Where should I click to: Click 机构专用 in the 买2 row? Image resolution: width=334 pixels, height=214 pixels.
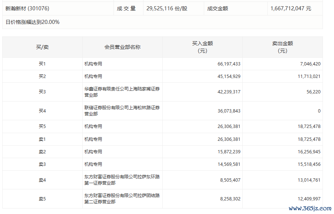click(x=93, y=76)
